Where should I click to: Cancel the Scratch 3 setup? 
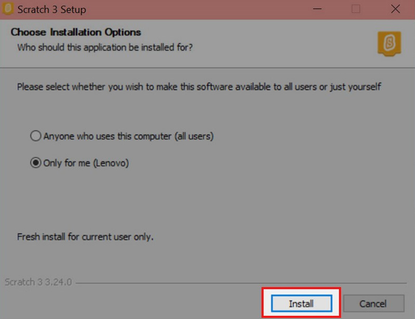click(374, 303)
